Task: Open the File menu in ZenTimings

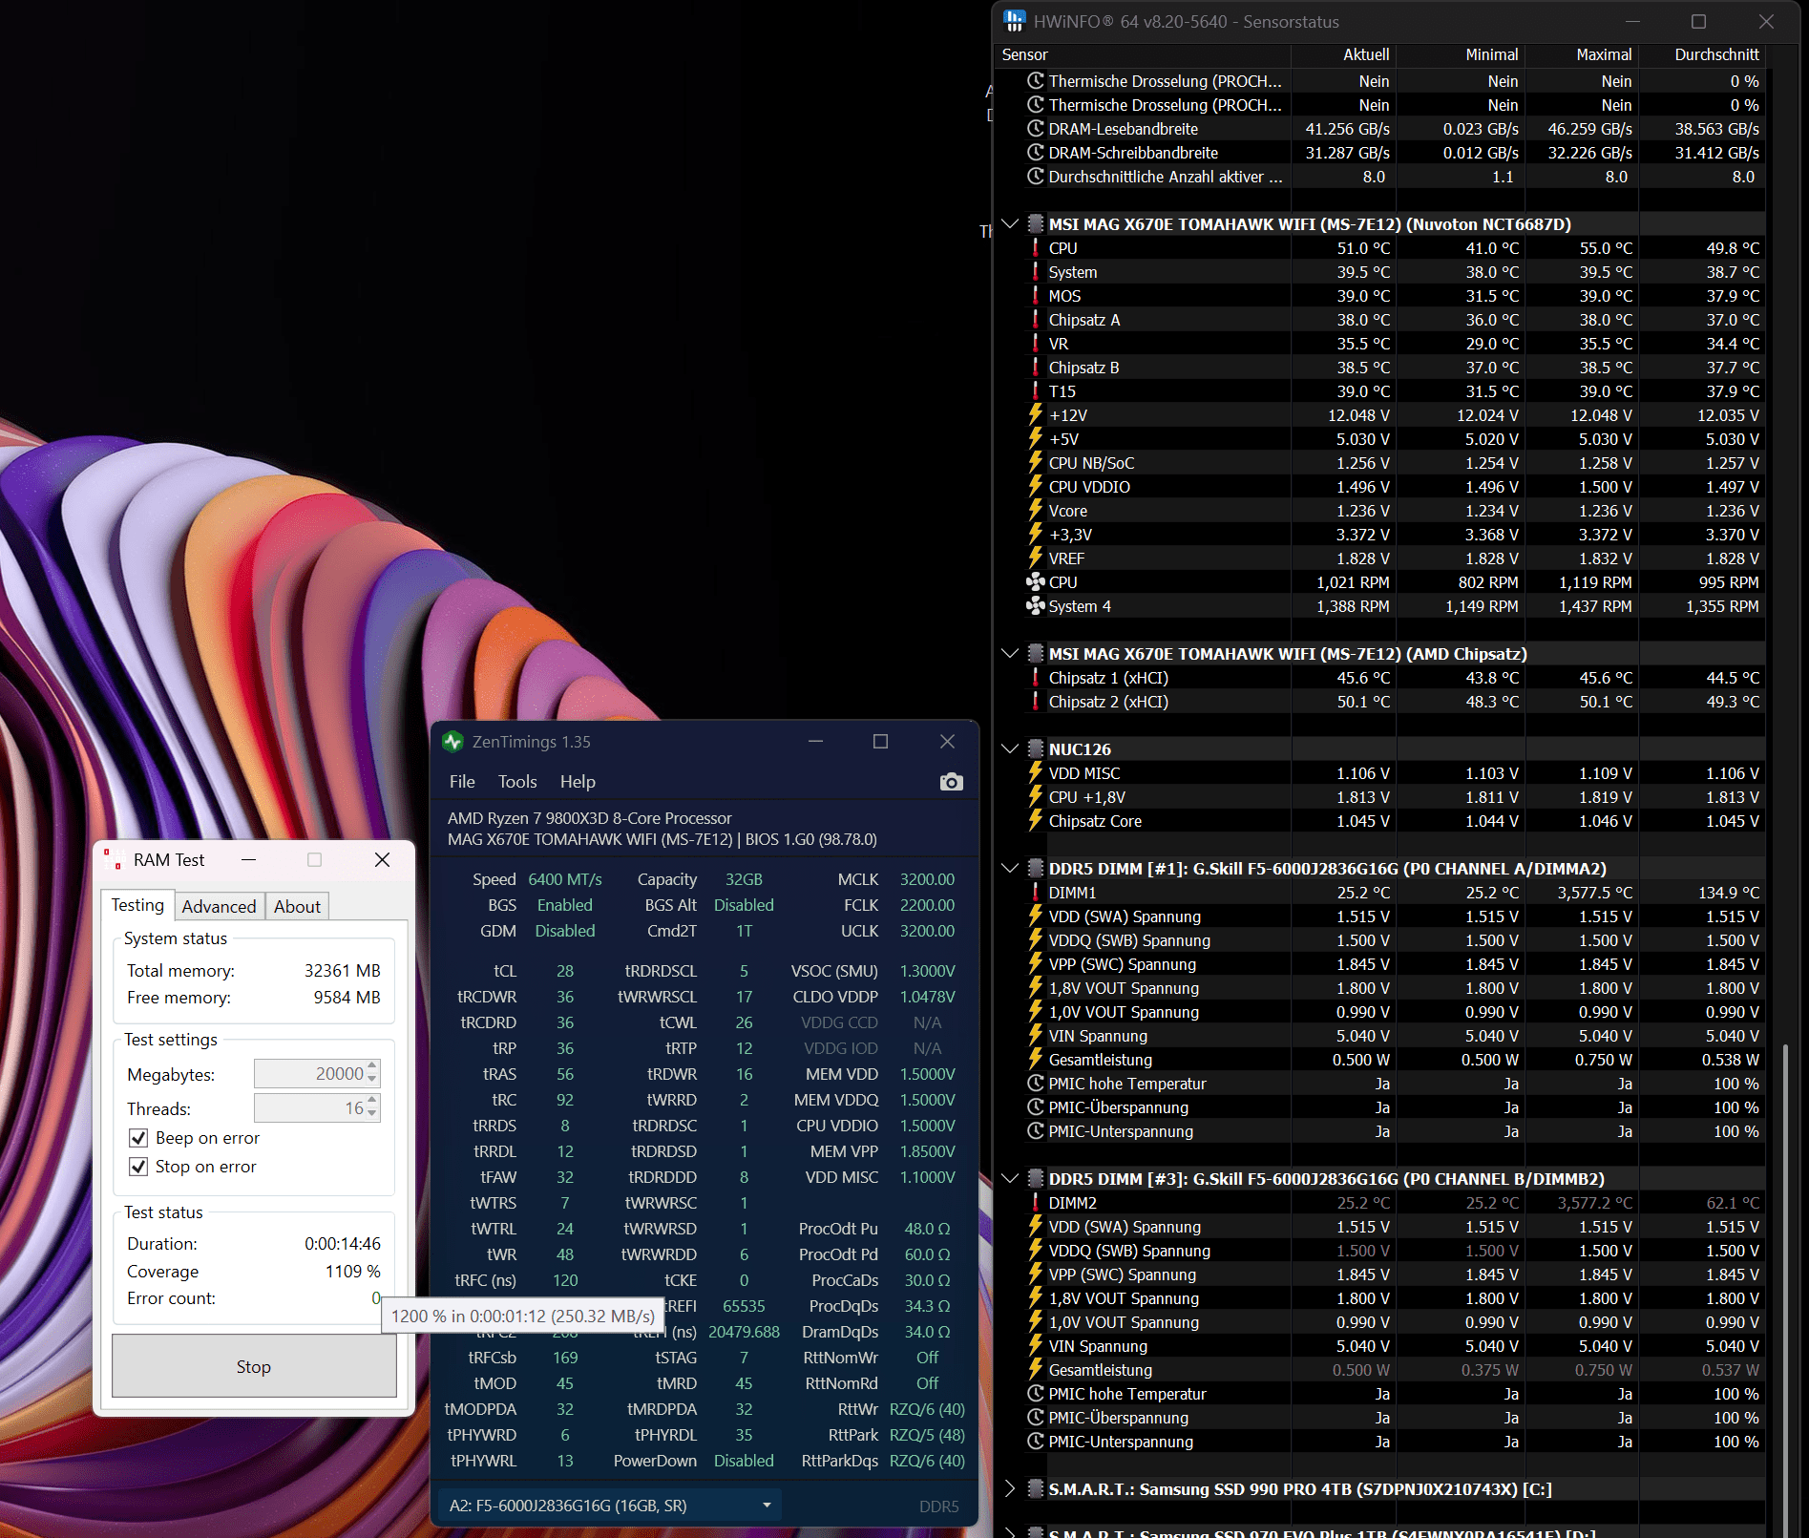Action: (x=462, y=782)
